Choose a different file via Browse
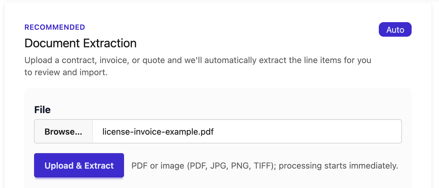This screenshot has width=439, height=188. click(63, 131)
